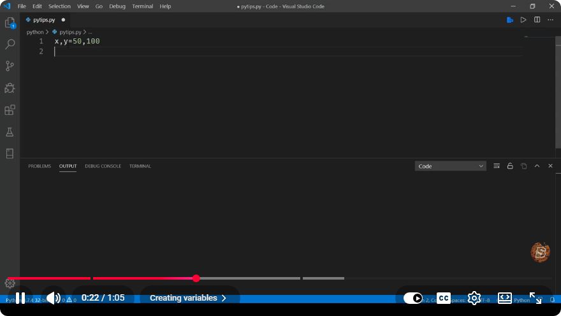Switch to theater mode
The height and width of the screenshot is (316, 561).
(504, 298)
